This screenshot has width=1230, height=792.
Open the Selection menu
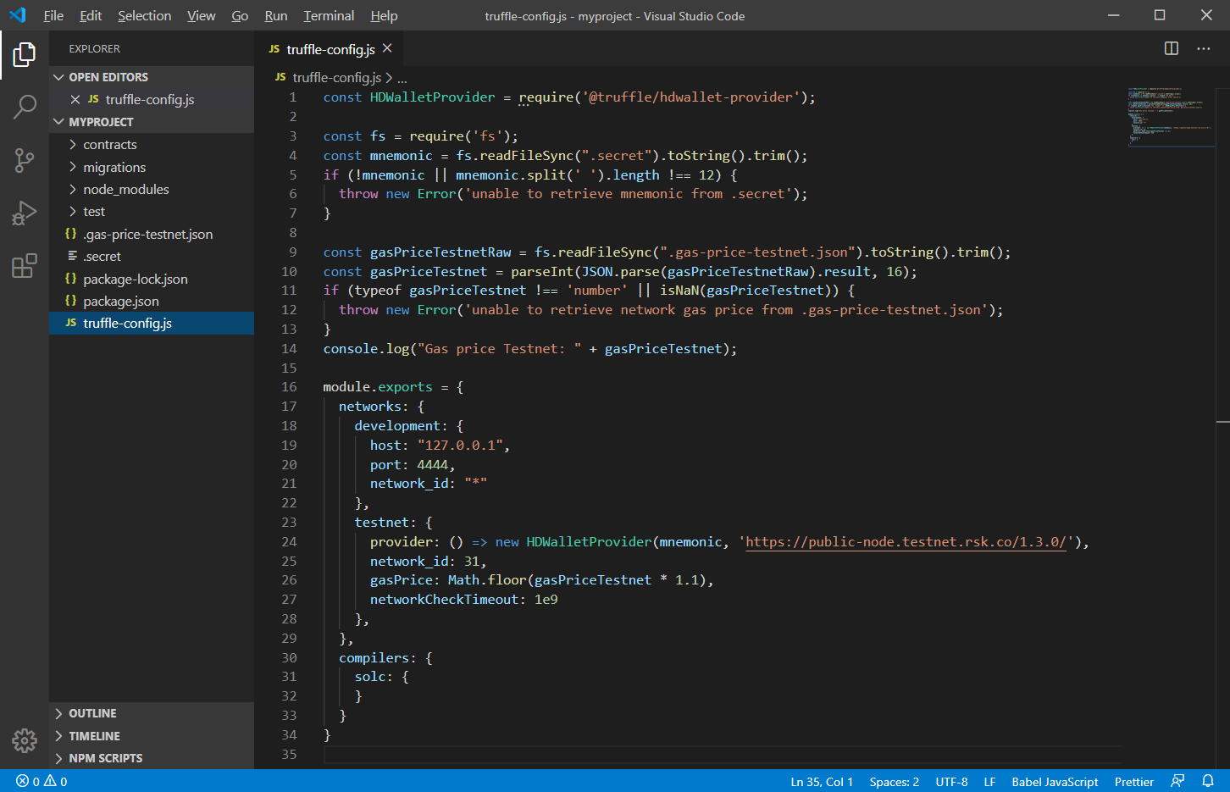144,15
